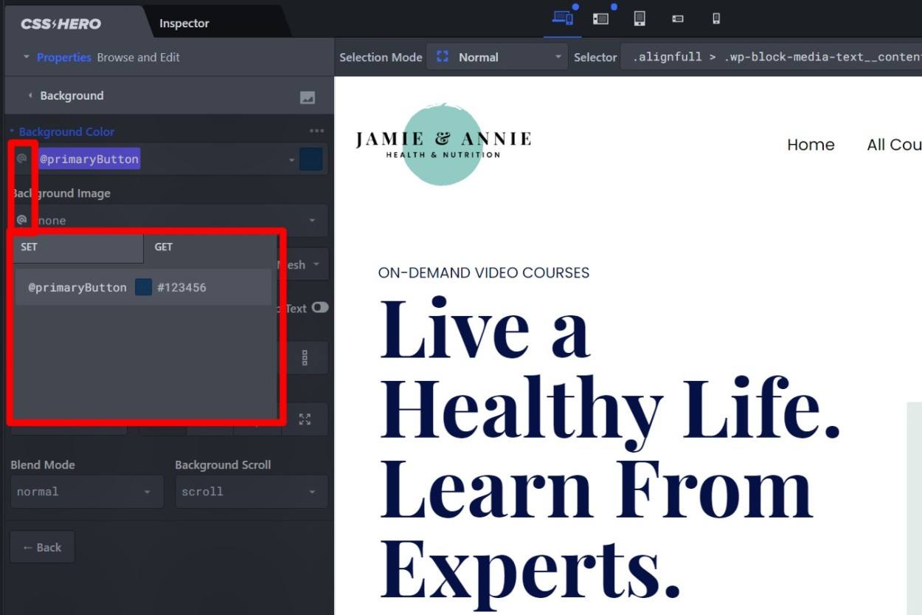Click the Selection Mode label
Image resolution: width=922 pixels, height=615 pixels.
click(x=381, y=57)
